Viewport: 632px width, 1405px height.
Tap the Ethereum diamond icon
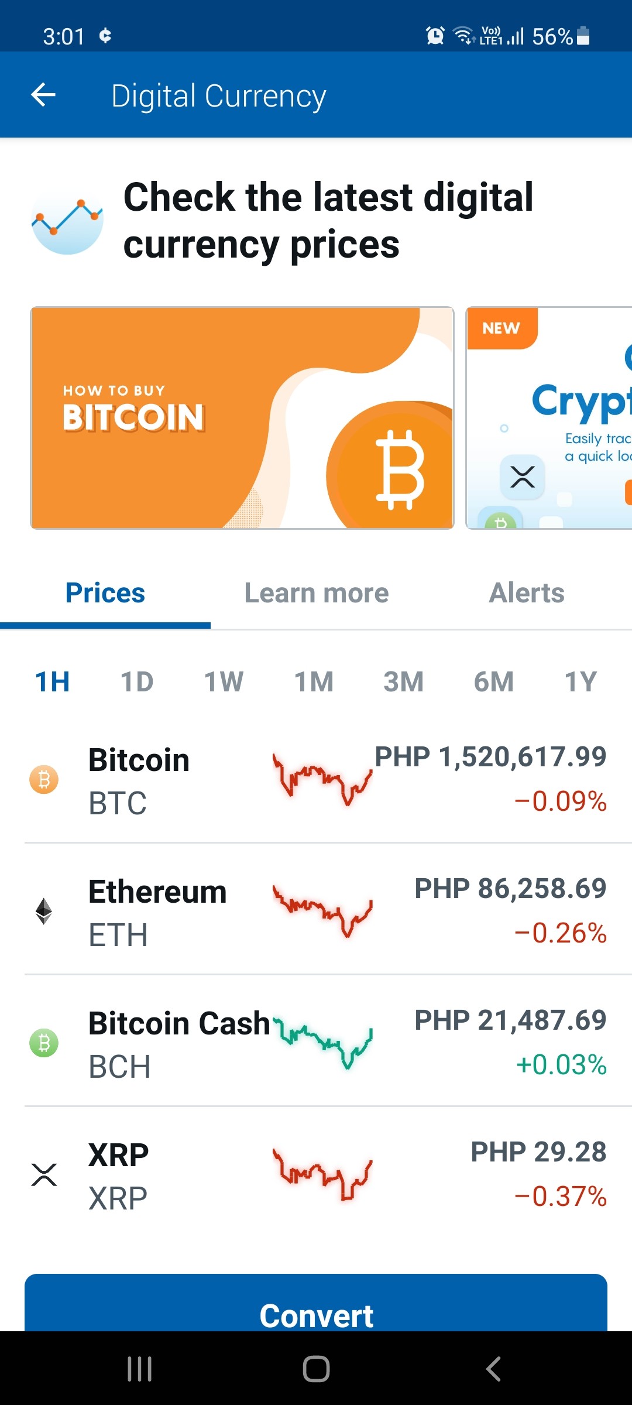[x=44, y=911]
